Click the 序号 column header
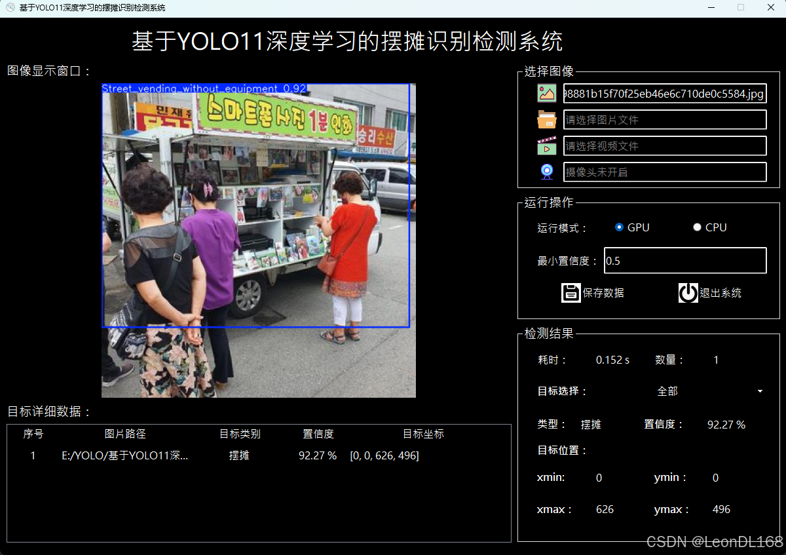Screen dimensions: 786x555 pyautogui.click(x=33, y=434)
